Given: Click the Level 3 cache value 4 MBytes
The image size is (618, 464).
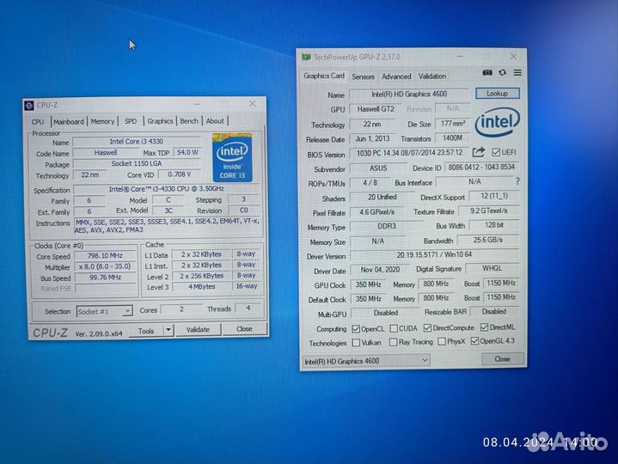Looking at the screenshot, I should 201,287.
